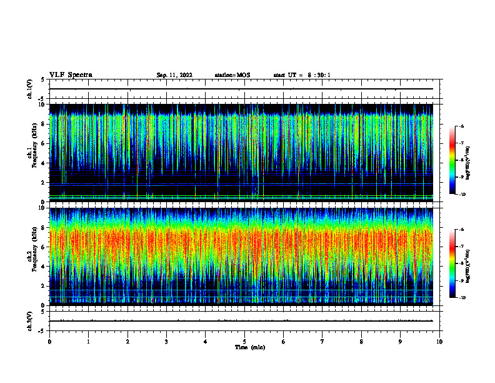This screenshot has height=383, width=495.
Task: Click inside the ch.1 spectrogram panel
Action: 241,153
